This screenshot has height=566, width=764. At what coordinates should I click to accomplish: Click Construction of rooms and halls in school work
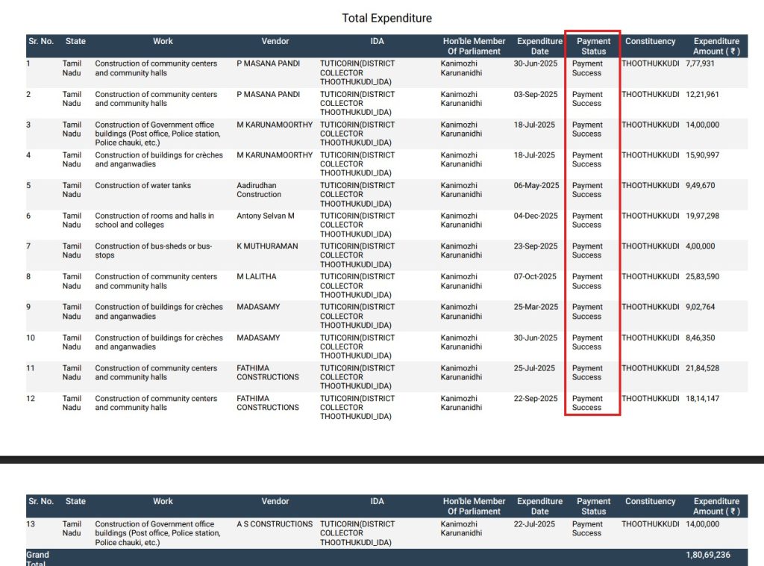tap(154, 220)
